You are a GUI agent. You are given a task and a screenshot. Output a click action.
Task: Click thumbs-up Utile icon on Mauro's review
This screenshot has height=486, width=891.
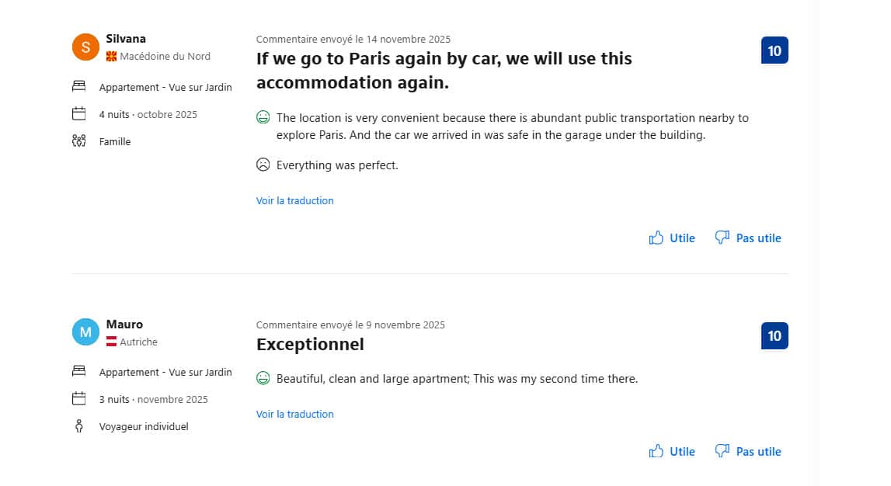pos(656,451)
